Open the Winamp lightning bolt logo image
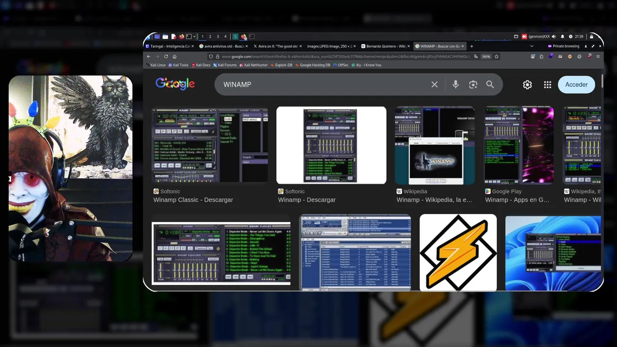Viewport: 617px width, 347px height. (458, 253)
